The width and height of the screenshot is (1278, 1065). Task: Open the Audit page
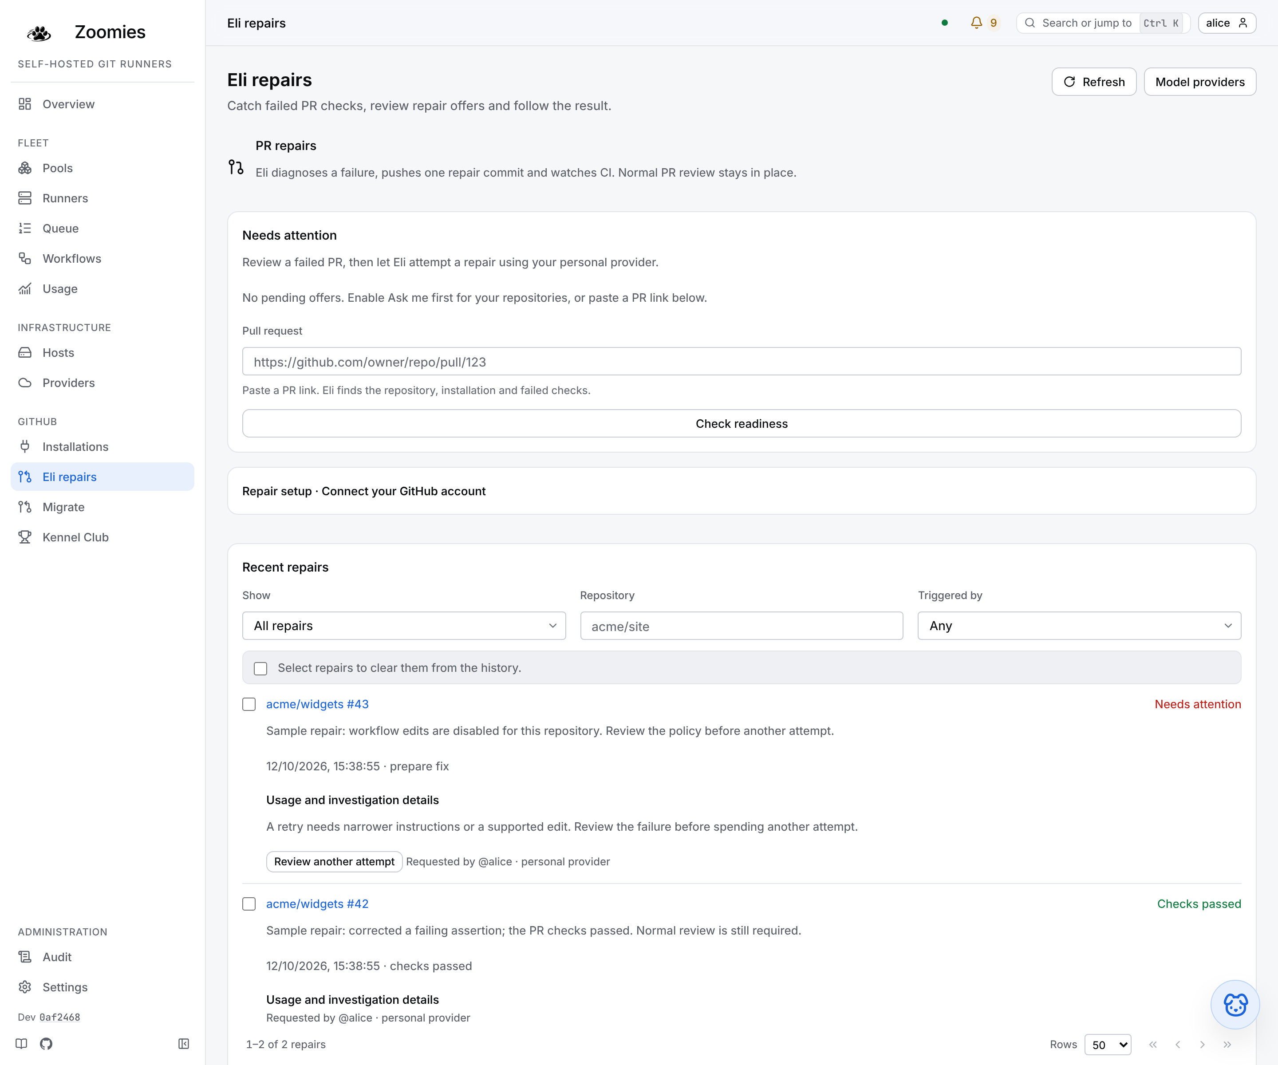tap(102, 957)
